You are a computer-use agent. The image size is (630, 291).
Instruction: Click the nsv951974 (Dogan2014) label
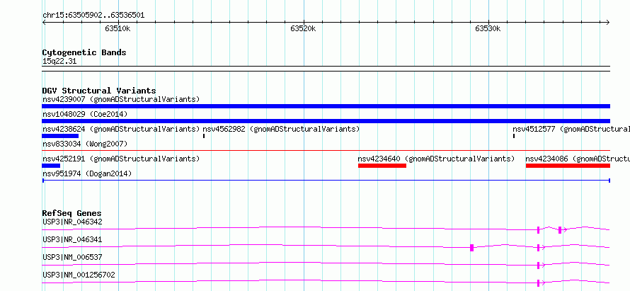tap(87, 173)
